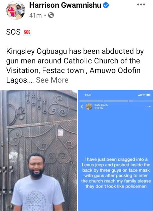
Task: Open photo of bearded man by gate
Action: [x=38, y=150]
